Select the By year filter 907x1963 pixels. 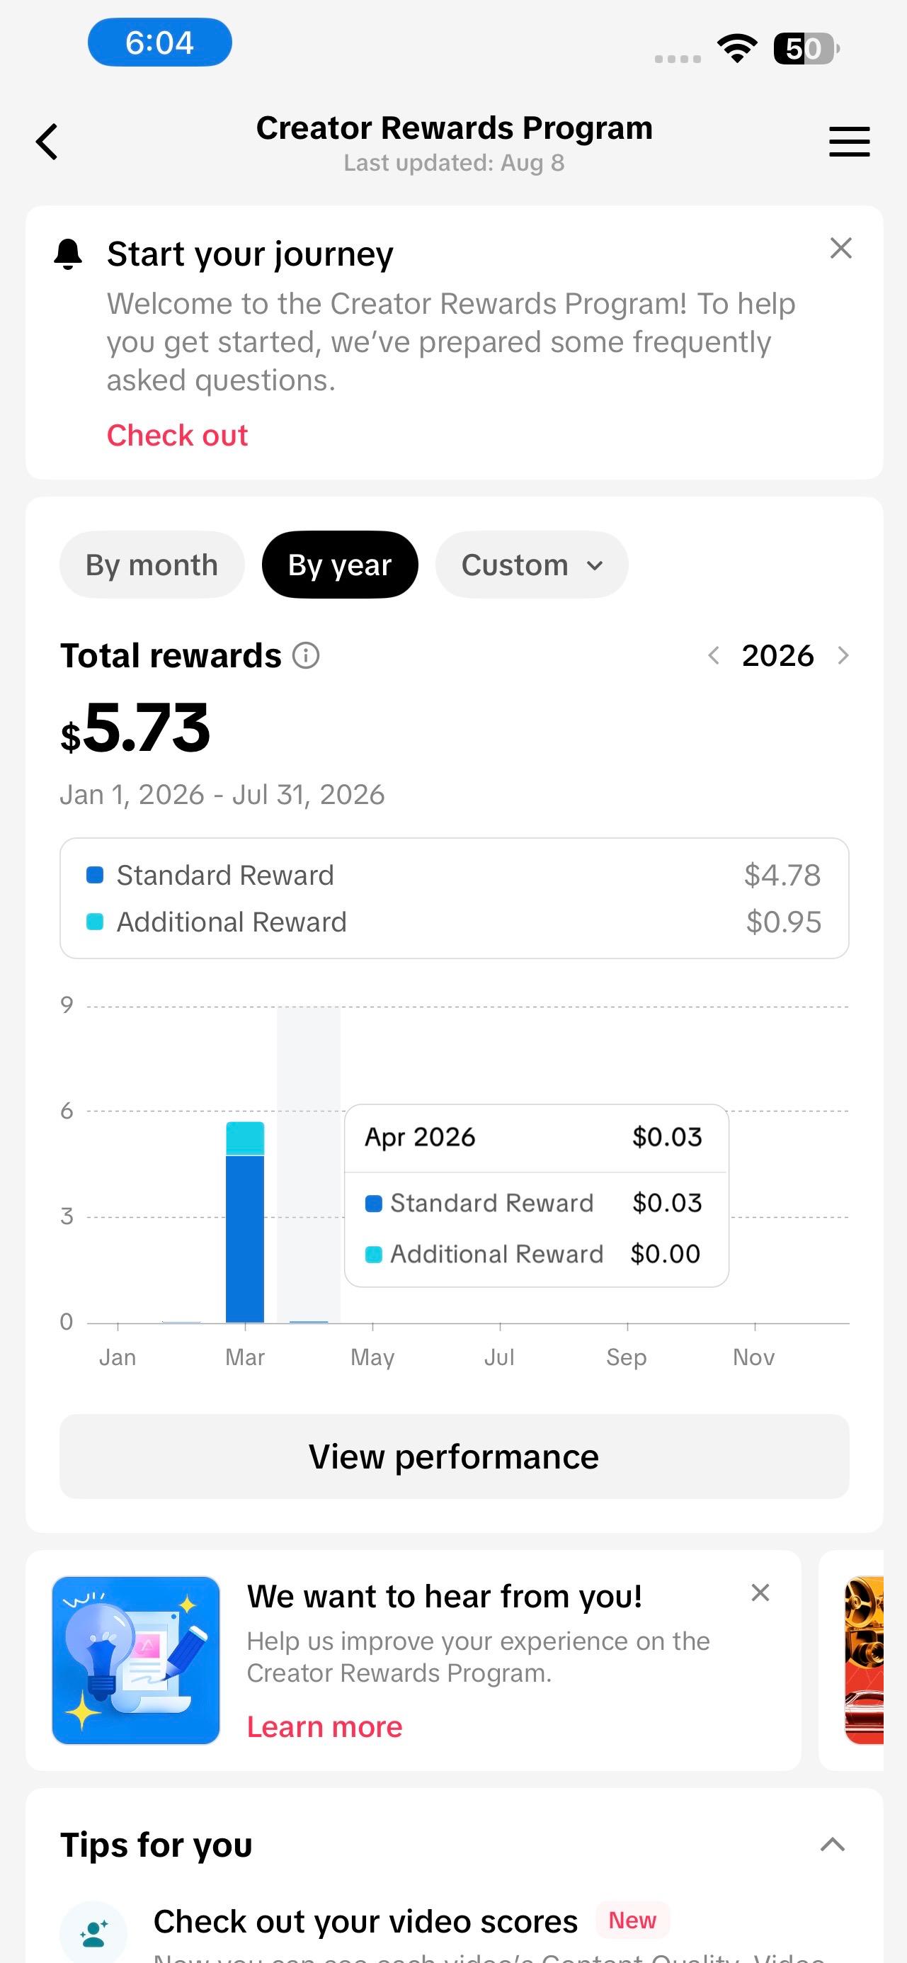(x=340, y=565)
